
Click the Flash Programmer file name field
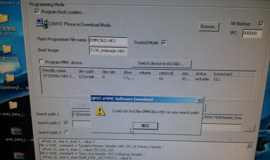point(108,41)
